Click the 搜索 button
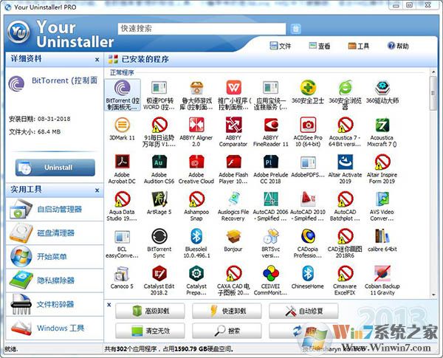The width and height of the screenshot is (443, 358). (x=227, y=331)
